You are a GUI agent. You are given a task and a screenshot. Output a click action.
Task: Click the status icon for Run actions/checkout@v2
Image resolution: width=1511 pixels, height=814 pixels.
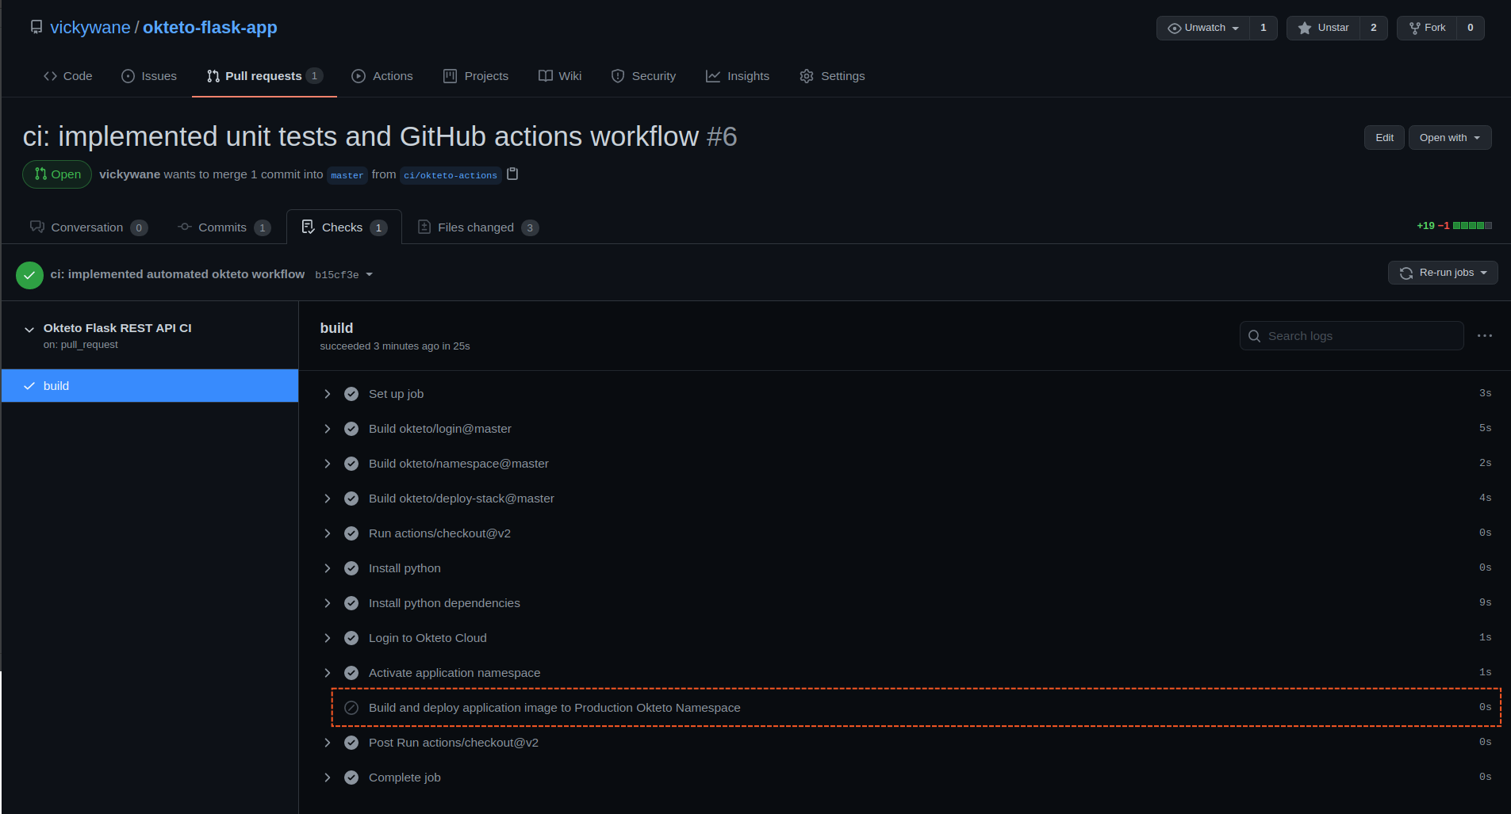coord(351,533)
